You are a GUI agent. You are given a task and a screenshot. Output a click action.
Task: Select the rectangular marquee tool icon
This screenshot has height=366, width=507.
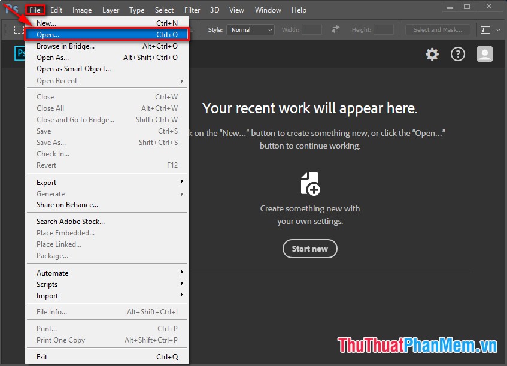(x=19, y=30)
